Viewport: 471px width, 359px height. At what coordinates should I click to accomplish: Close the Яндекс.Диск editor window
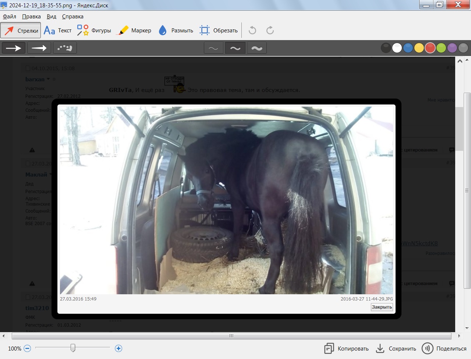(458, 5)
